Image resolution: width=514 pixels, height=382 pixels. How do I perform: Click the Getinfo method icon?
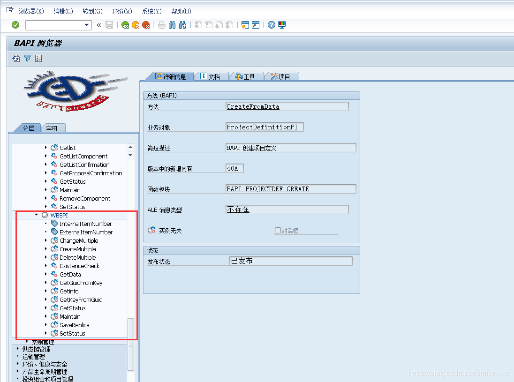tap(54, 291)
